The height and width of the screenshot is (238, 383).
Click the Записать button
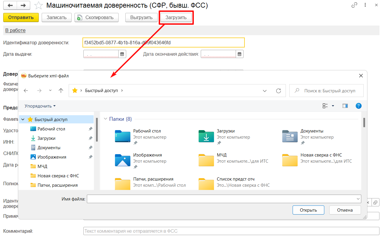point(57,17)
